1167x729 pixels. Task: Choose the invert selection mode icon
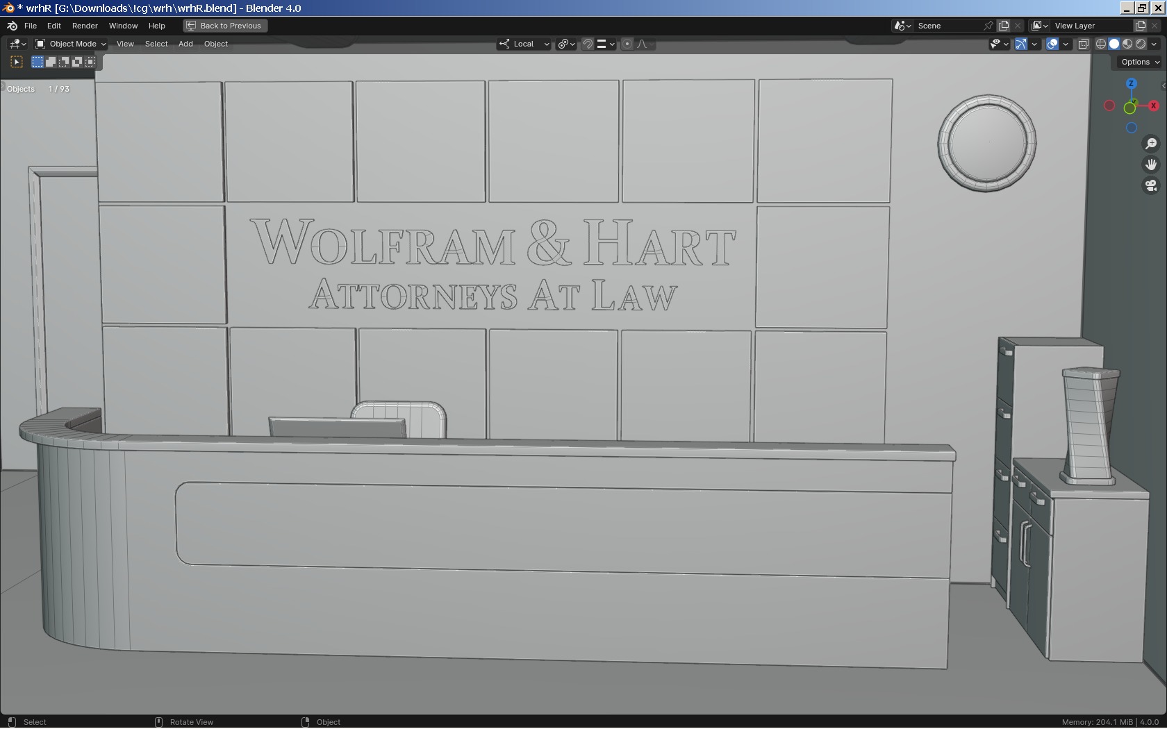pos(77,62)
